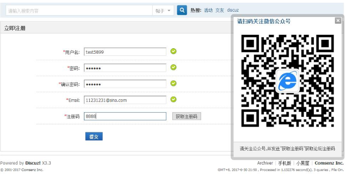Click green checkmark beside confirm password field
Viewport: 347px width, 182px height.
tap(173, 84)
